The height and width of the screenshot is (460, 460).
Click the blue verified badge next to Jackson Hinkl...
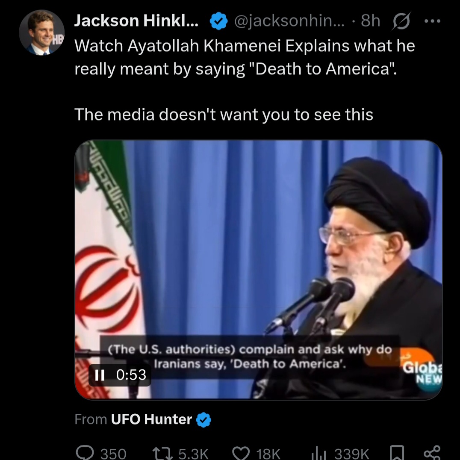[x=218, y=21]
